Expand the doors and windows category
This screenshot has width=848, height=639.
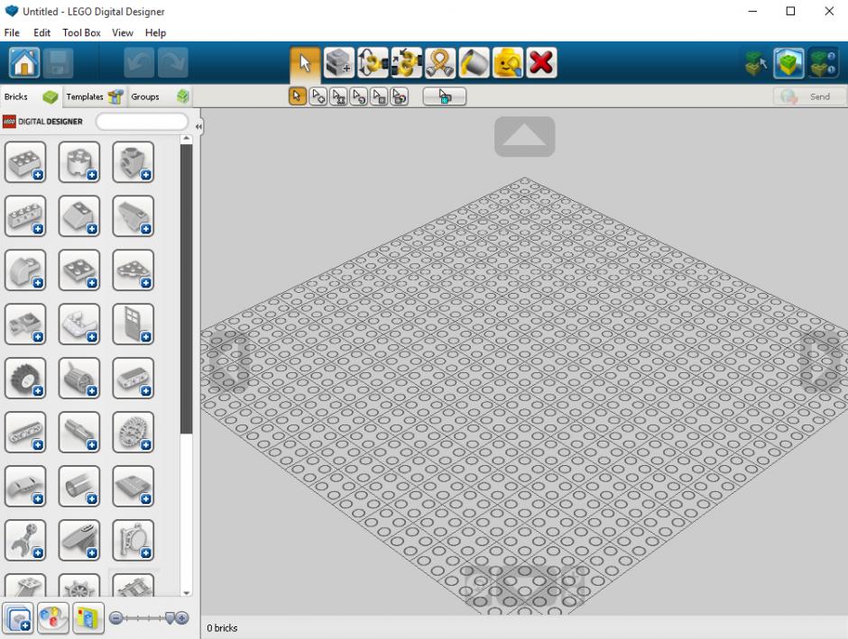(134, 324)
